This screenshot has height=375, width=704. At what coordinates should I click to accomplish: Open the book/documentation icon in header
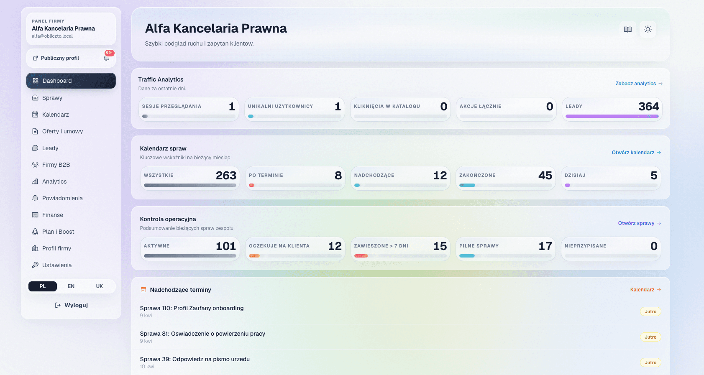(x=628, y=29)
